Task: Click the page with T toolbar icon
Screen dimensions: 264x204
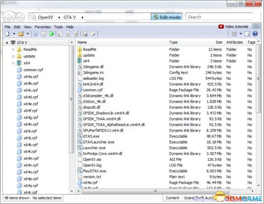Action: click(x=76, y=34)
